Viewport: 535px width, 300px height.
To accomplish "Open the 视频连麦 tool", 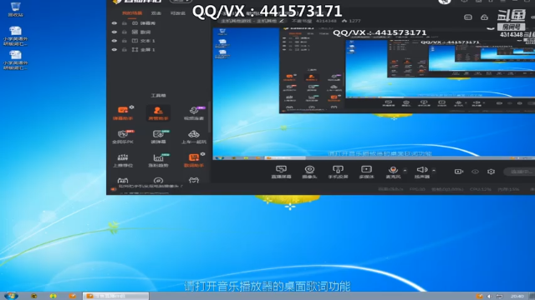I will (x=194, y=113).
